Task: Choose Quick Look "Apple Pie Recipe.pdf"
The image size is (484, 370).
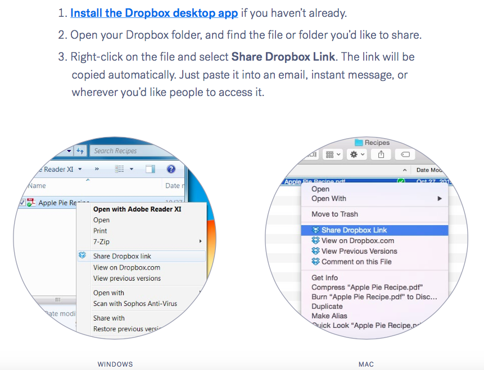Action: point(367,326)
